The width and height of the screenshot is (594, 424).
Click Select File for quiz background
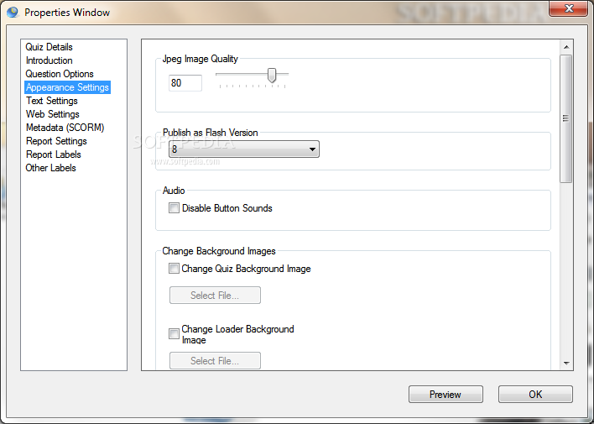click(215, 295)
